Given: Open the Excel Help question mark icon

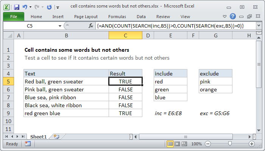Looking at the screenshot, I should [232, 17].
